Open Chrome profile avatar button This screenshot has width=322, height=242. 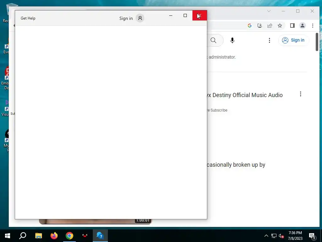coord(302,26)
